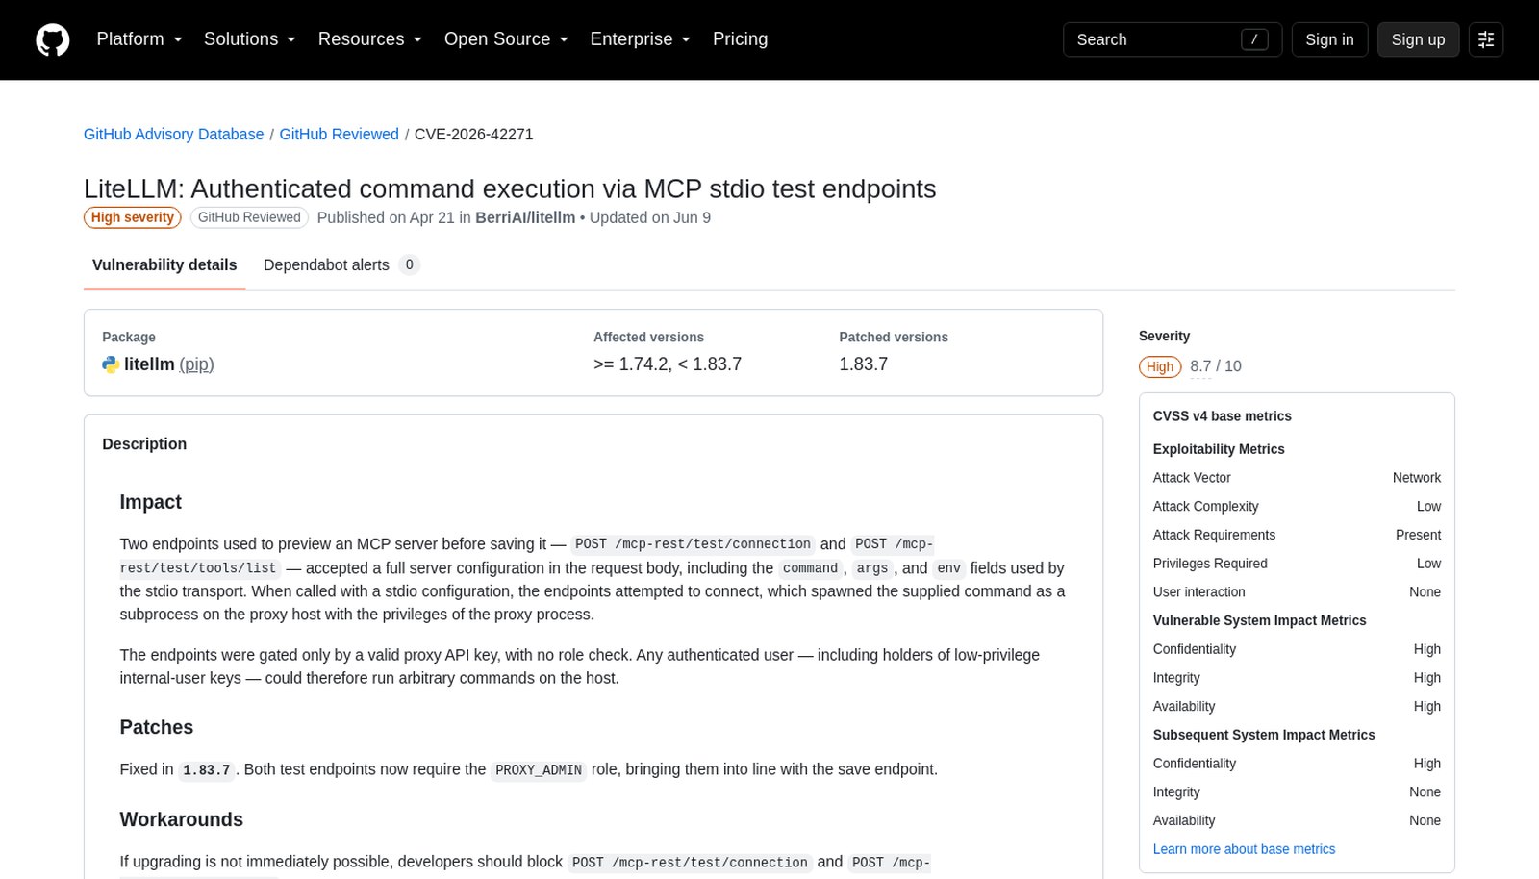Click the litellm package name
Image resolution: width=1539 pixels, height=879 pixels.
(149, 364)
